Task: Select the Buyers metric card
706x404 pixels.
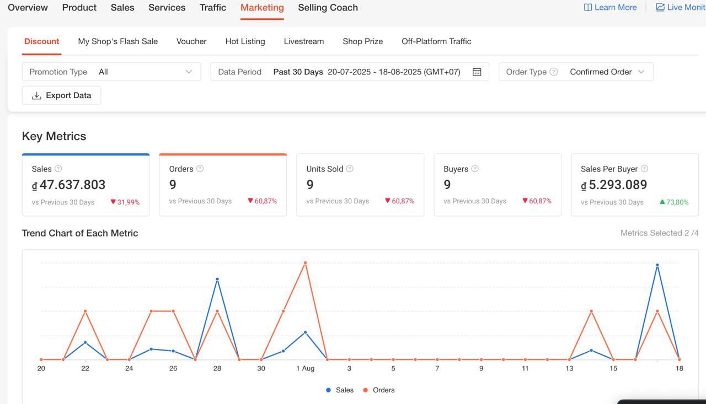Action: tap(498, 185)
